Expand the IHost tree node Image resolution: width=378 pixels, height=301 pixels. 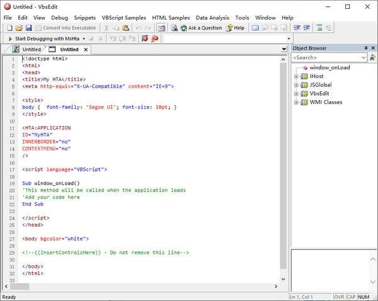297,76
